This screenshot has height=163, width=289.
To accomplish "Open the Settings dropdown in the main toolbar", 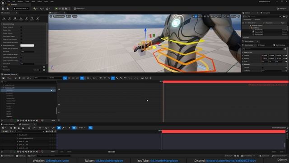I will click(x=281, y=9).
